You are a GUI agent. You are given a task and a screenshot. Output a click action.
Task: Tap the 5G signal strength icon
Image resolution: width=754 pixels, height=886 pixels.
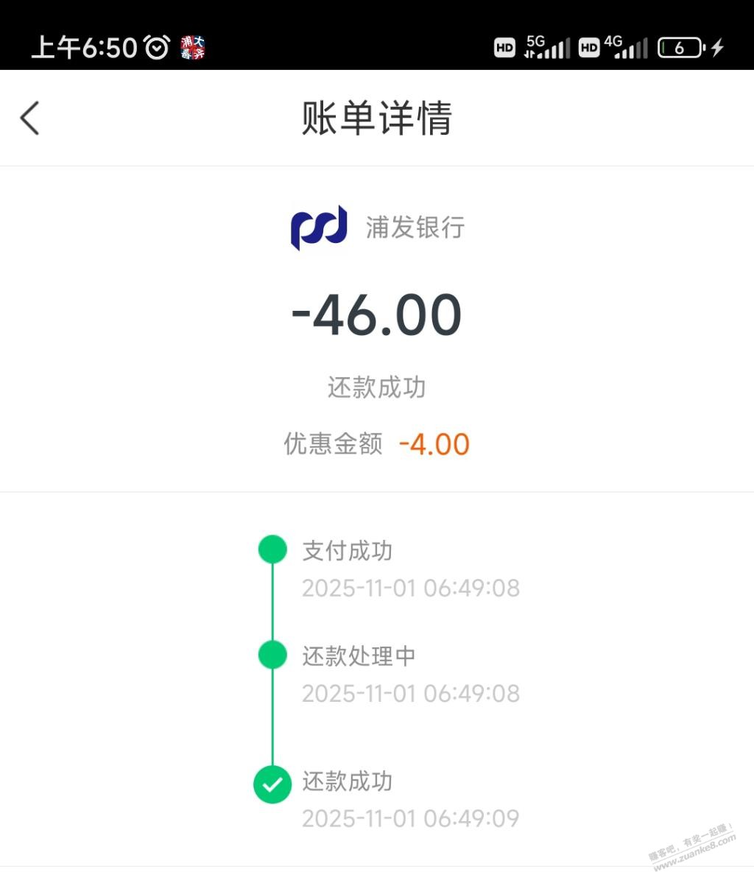[x=546, y=47]
